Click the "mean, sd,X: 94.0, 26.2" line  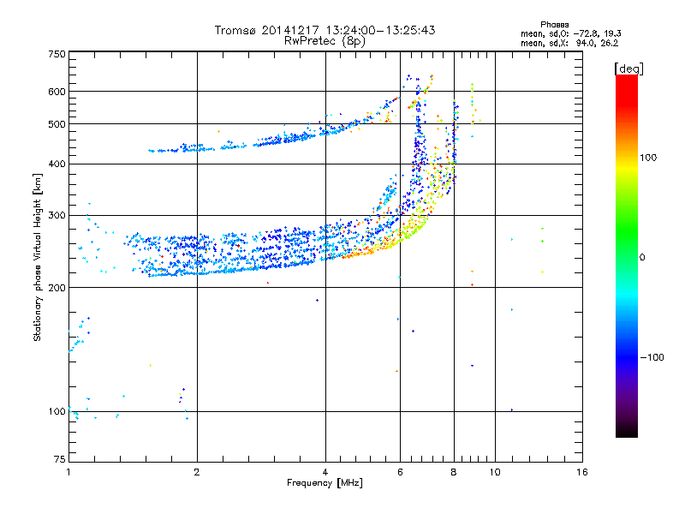569,44
